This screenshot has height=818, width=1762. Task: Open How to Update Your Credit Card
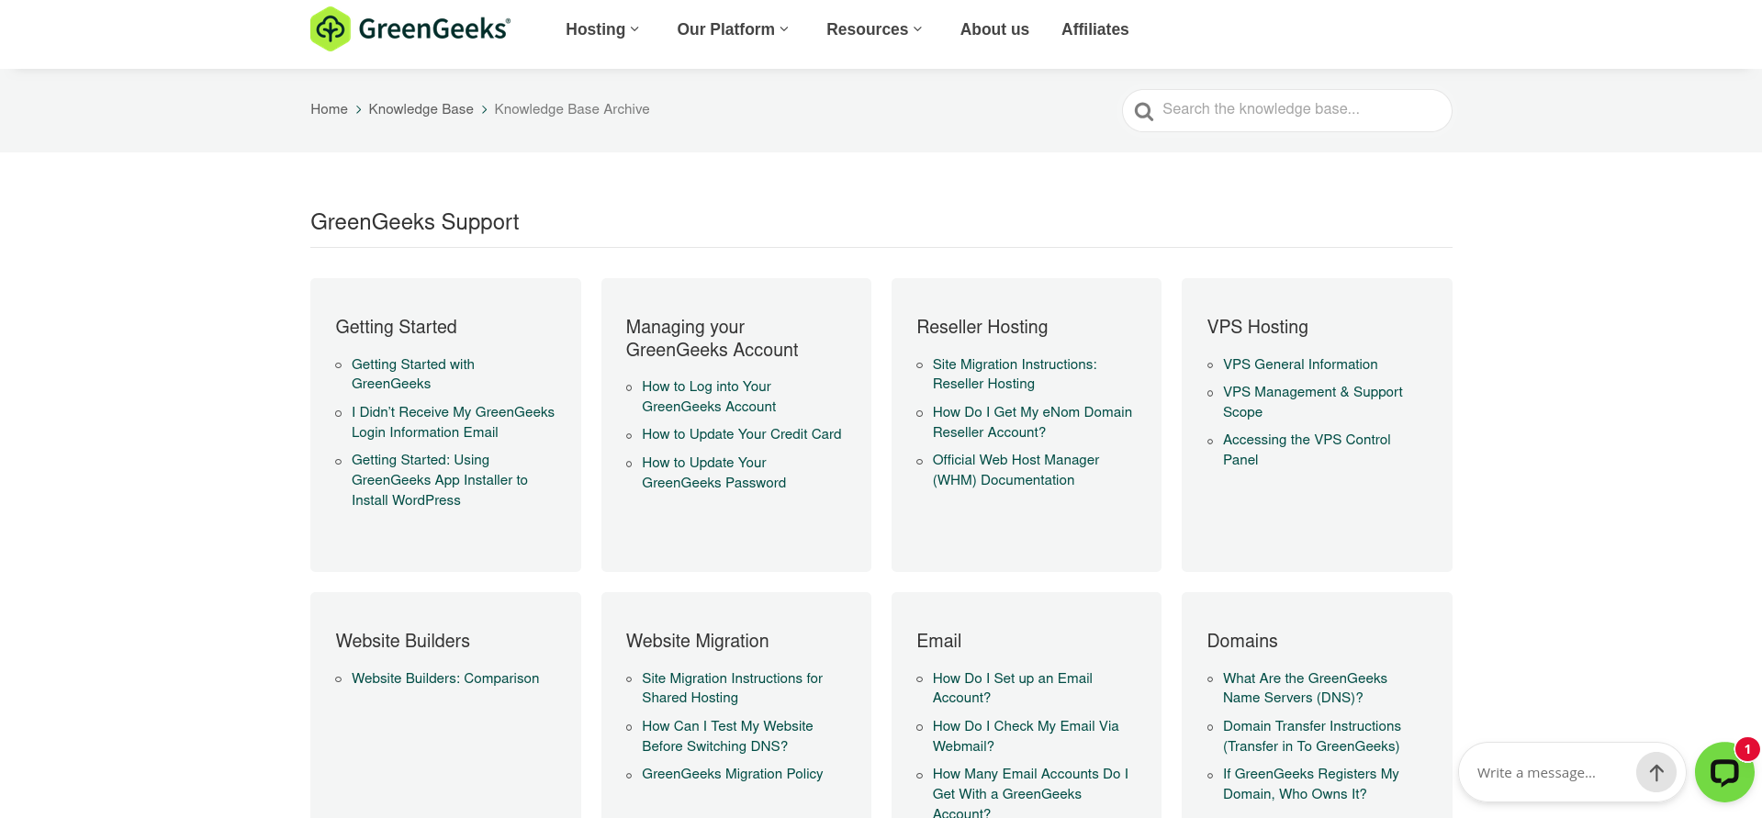[x=741, y=434]
